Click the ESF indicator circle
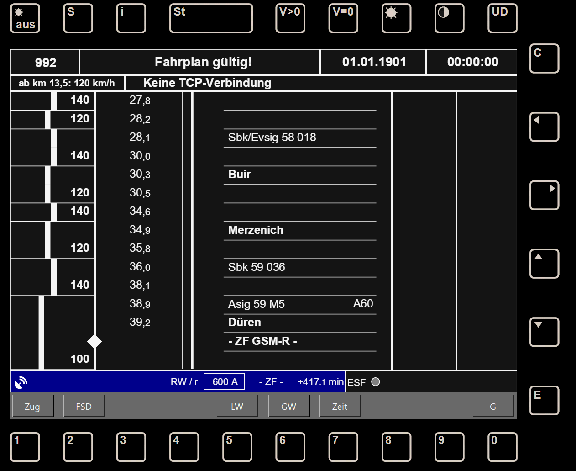576x471 pixels. tap(376, 382)
